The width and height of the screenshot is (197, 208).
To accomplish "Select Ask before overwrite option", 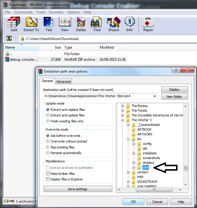I will click(48, 136).
